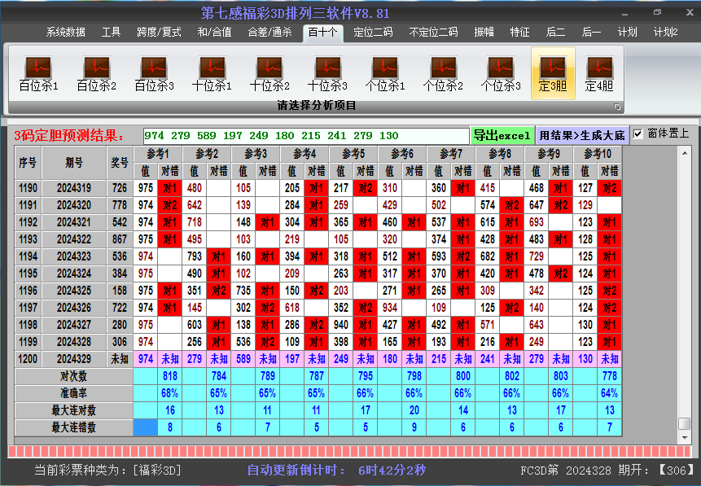
Task: Click the 准确率 row label
Action: (74, 393)
